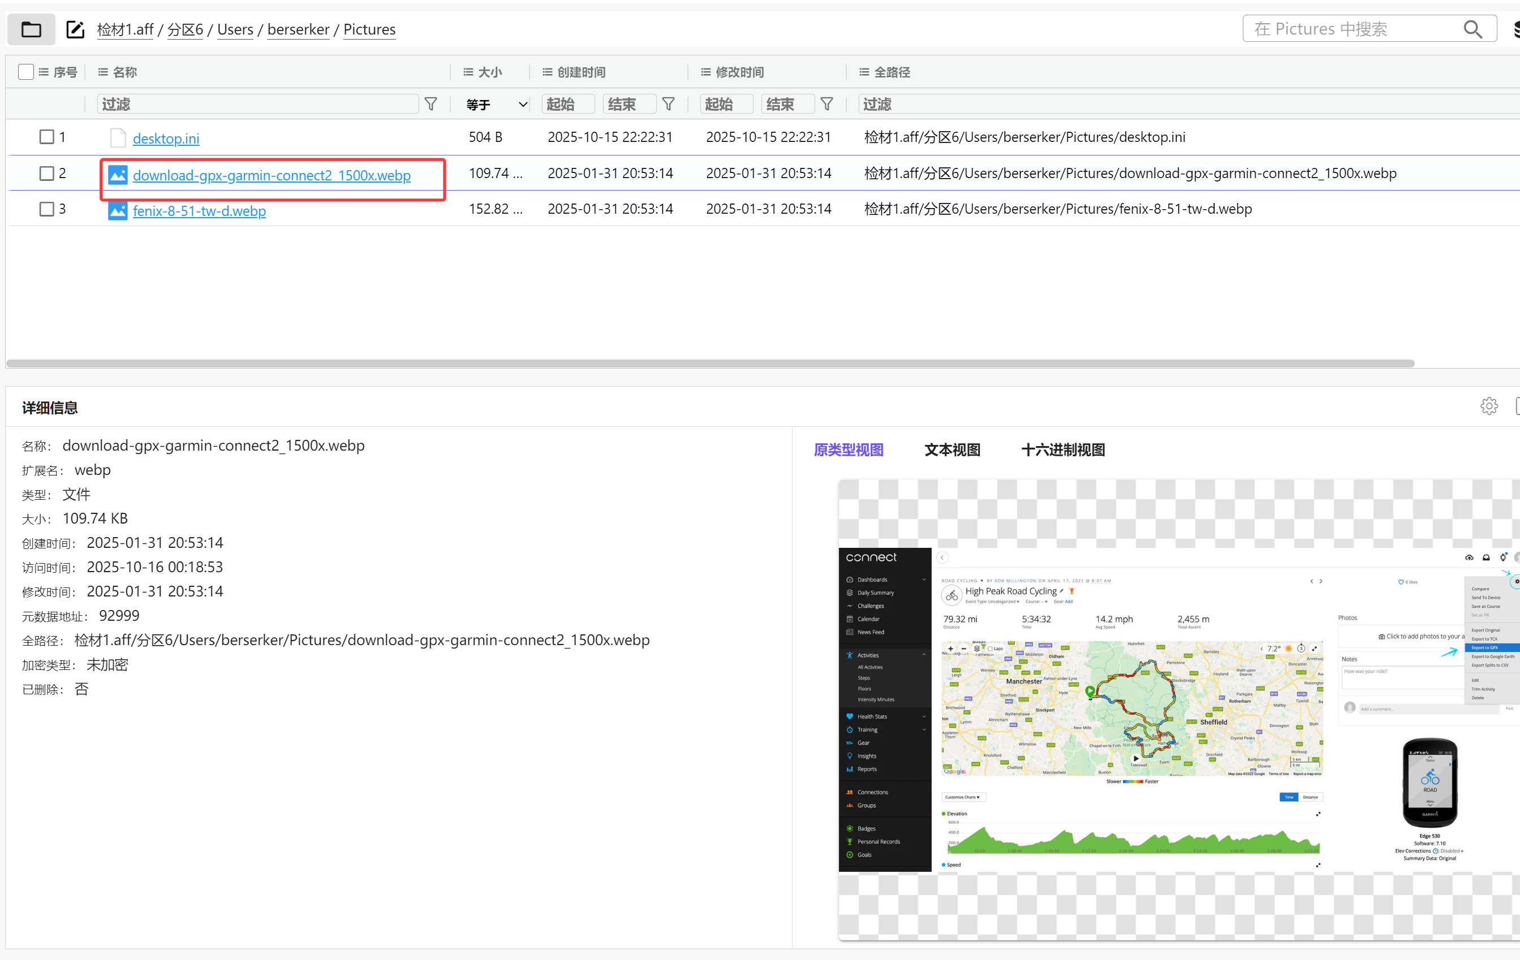The image size is (1520, 960).
Task: Click the creation time filter funnel icon
Action: 668,104
